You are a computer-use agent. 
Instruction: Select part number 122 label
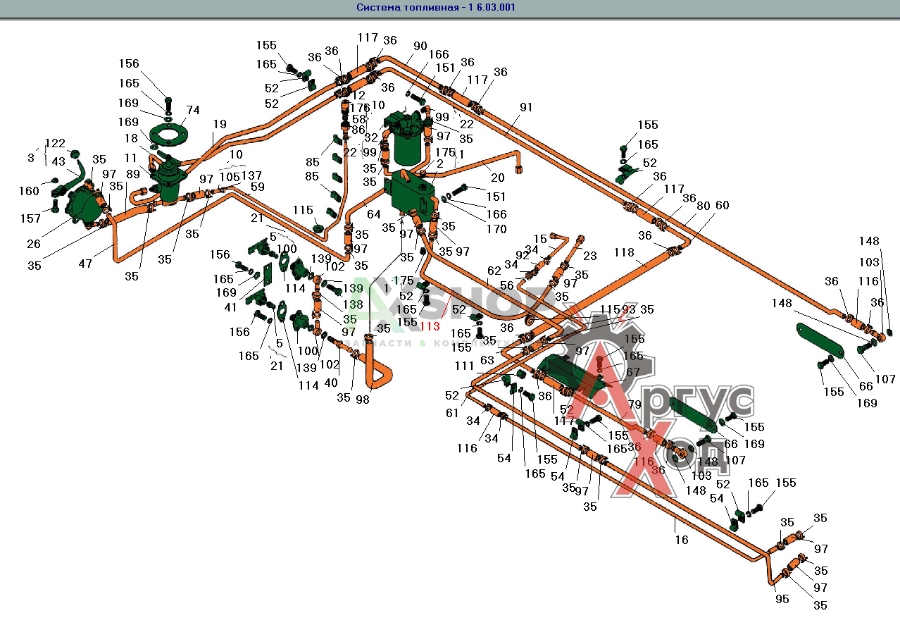pos(55,143)
